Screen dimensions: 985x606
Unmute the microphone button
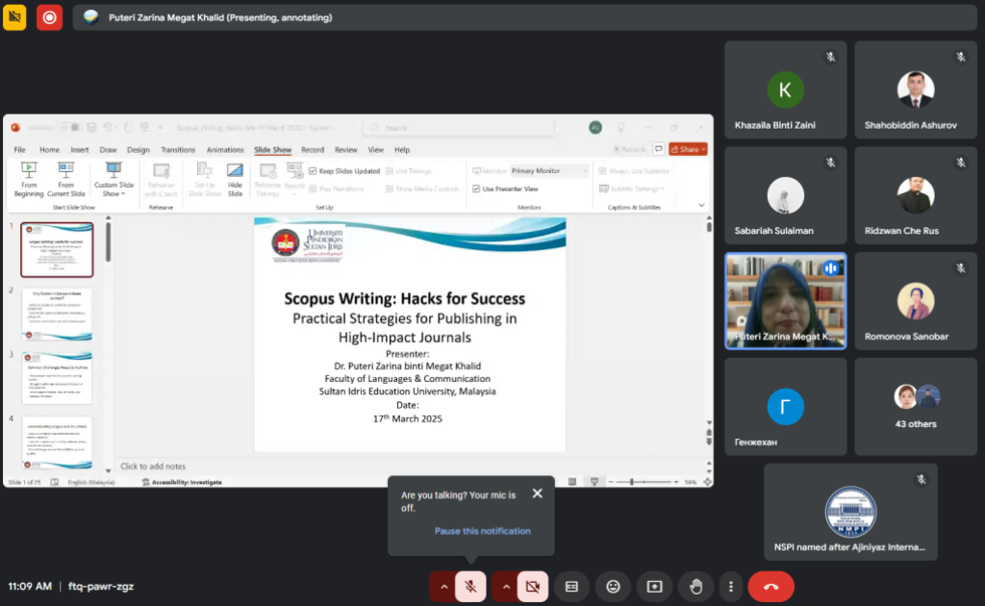click(x=470, y=586)
